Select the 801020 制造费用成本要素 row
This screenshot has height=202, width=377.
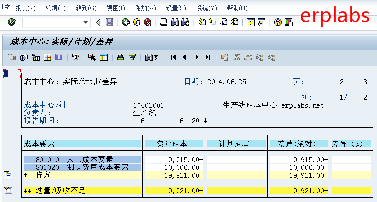coord(82,167)
